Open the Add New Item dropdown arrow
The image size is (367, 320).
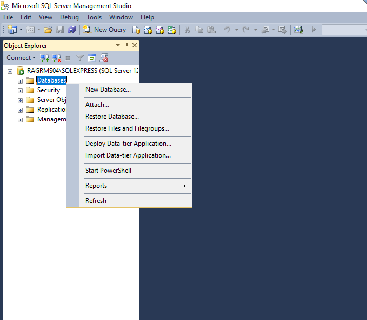[39, 30]
